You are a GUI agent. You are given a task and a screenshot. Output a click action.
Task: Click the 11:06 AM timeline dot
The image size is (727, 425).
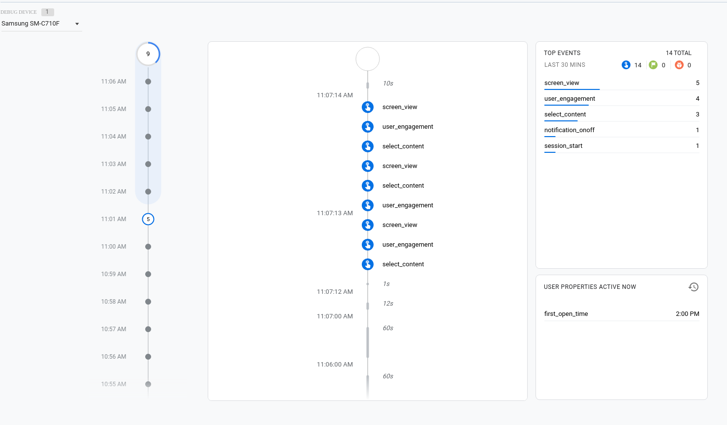(x=148, y=82)
